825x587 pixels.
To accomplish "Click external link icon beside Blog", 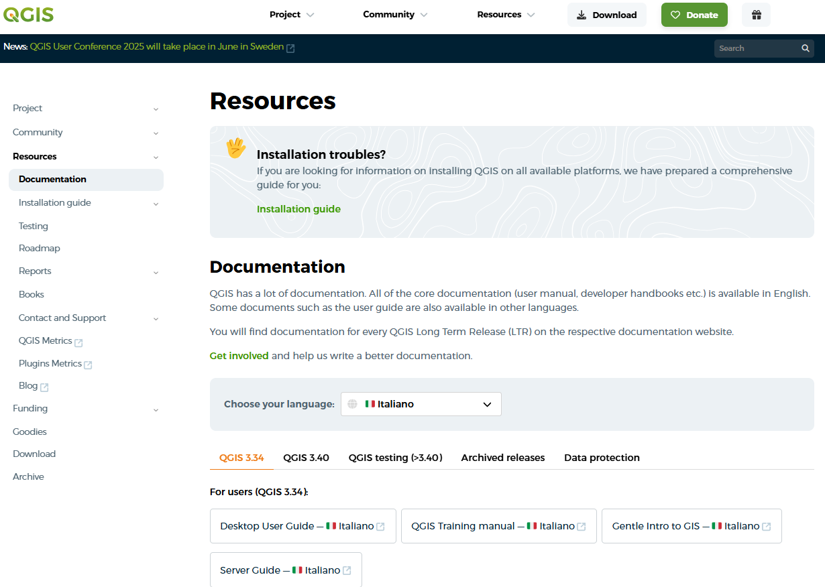I will 44,387.
